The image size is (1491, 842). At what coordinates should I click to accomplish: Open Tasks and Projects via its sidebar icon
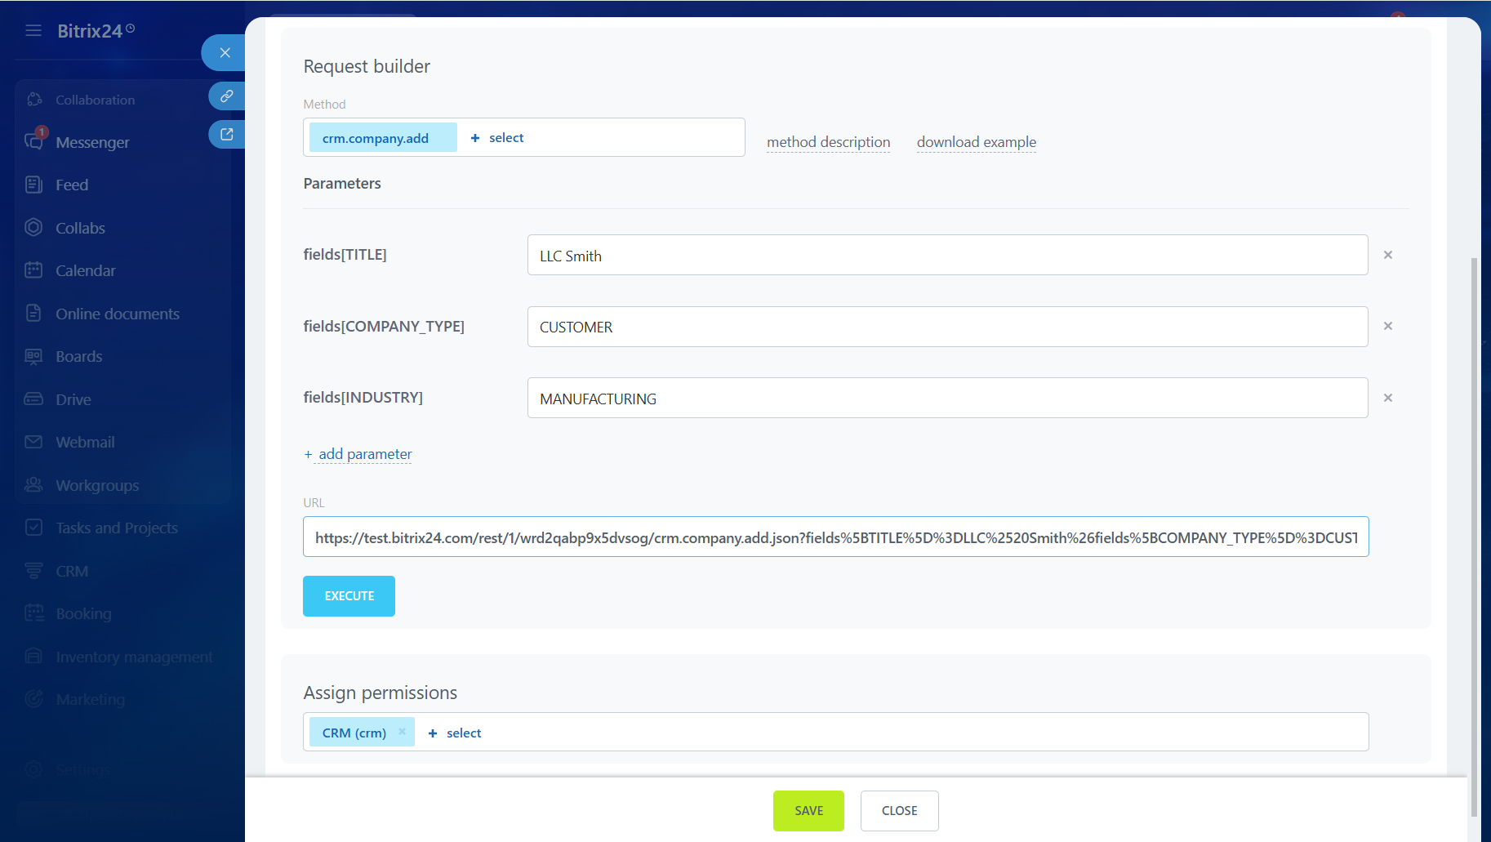tap(34, 528)
